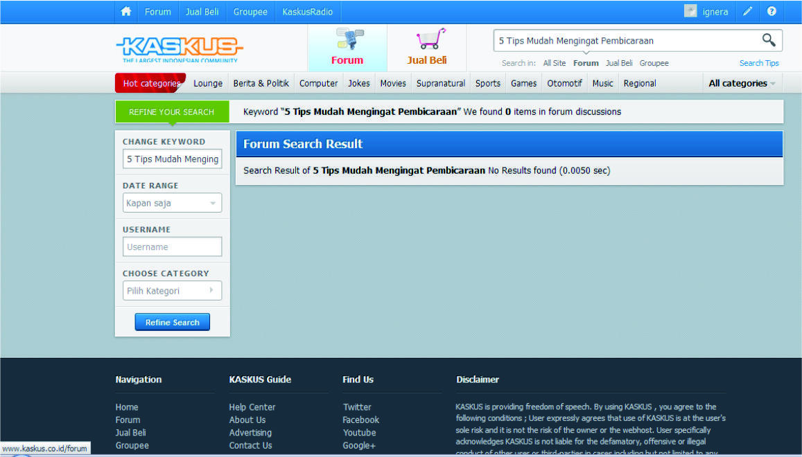Image resolution: width=802 pixels, height=457 pixels.
Task: Open the Date Range dropdown Kapan saja
Action: [173, 203]
